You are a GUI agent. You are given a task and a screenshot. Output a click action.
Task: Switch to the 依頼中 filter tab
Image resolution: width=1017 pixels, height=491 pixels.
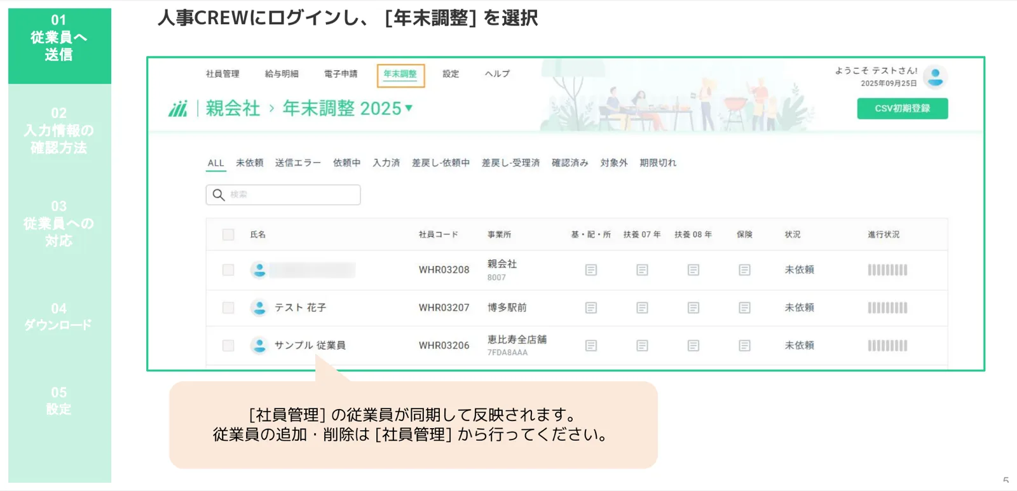tap(346, 163)
